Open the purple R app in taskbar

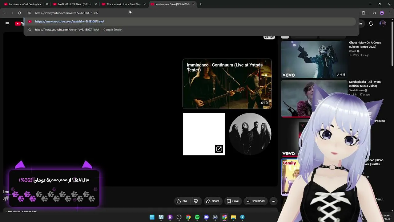coord(170,217)
